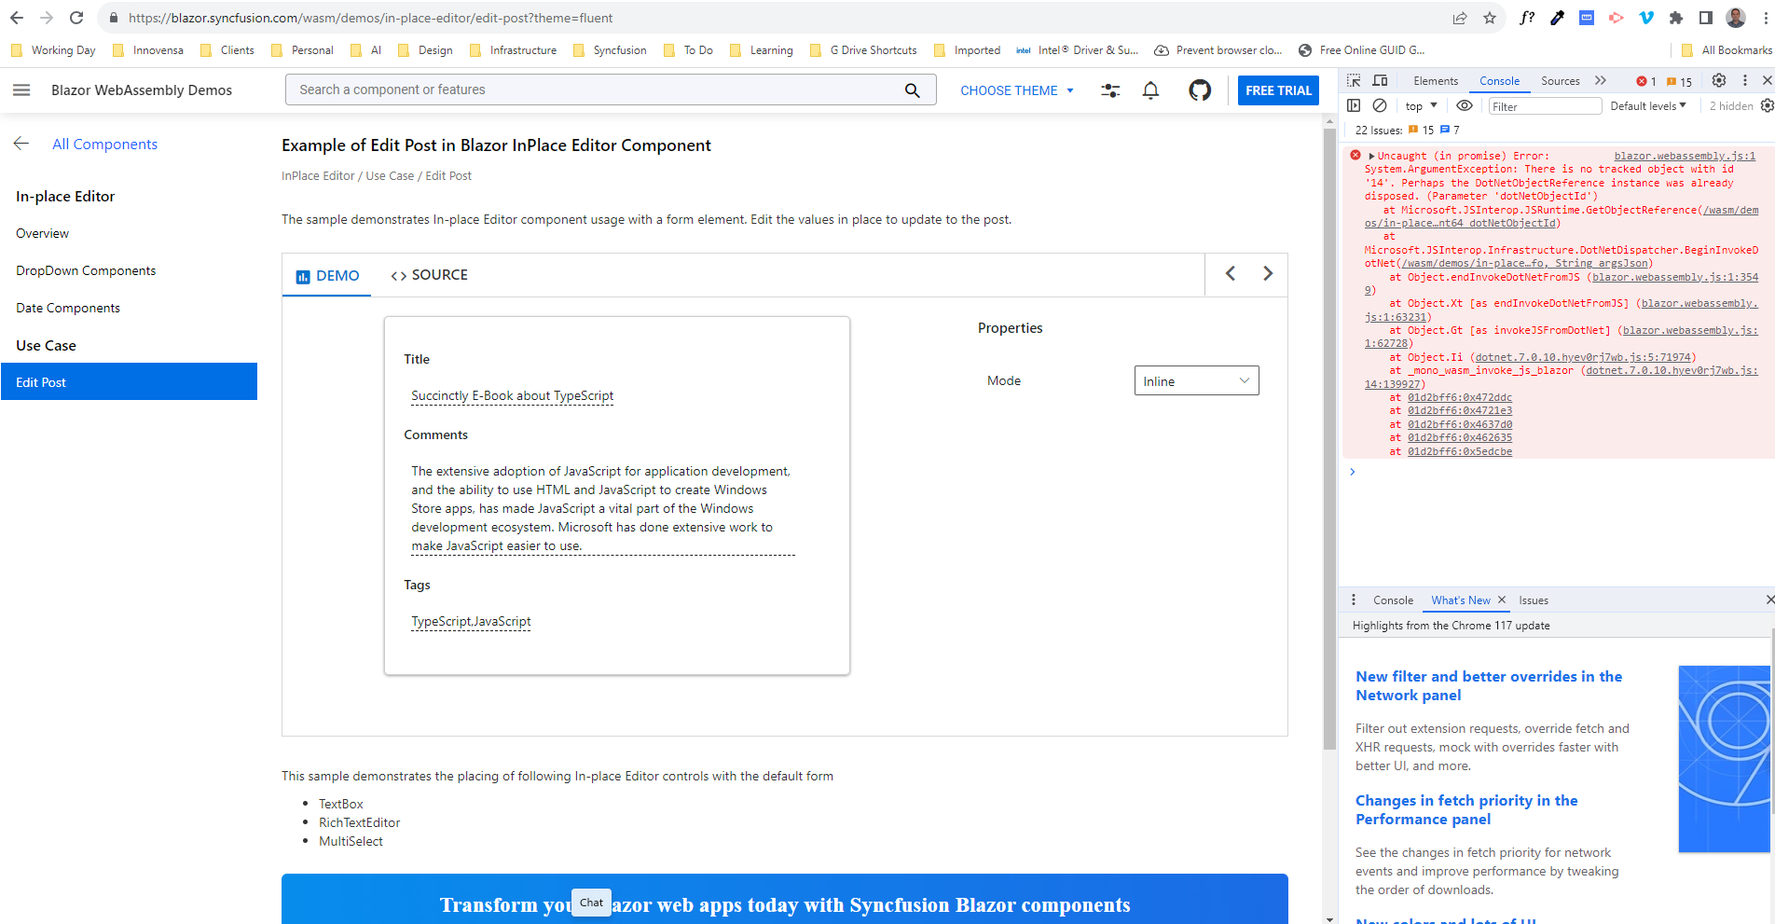Image resolution: width=1775 pixels, height=924 pixels.
Task: Expand the CHOOSE THEME dropdown
Action: [1017, 90]
